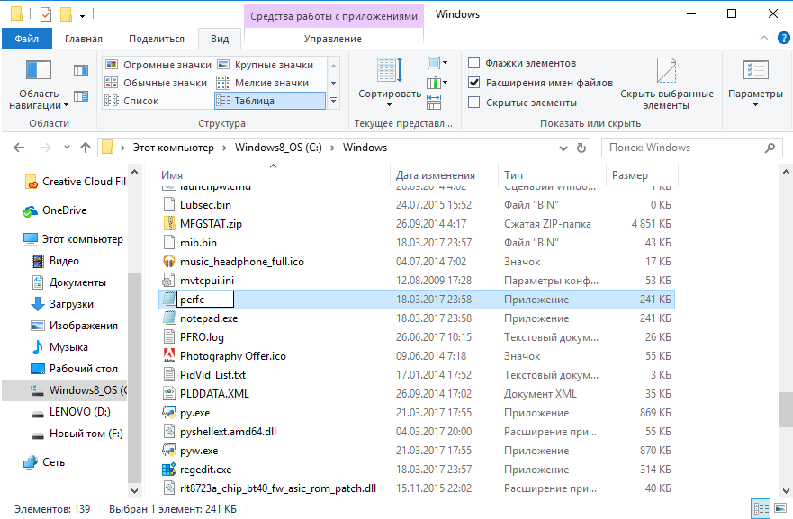Viewport: 793px width, 519px height.
Task: Switch to the Главная ribbon tab
Action: [x=84, y=39]
